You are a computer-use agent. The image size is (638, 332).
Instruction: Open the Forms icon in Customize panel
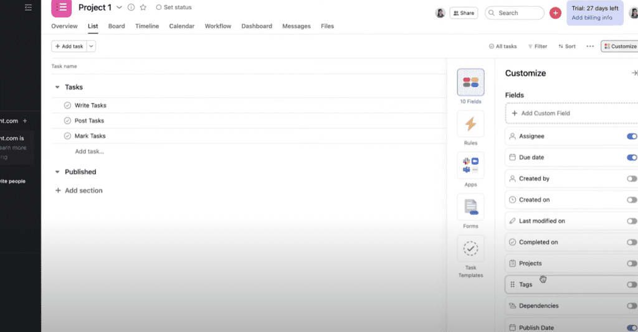(470, 208)
